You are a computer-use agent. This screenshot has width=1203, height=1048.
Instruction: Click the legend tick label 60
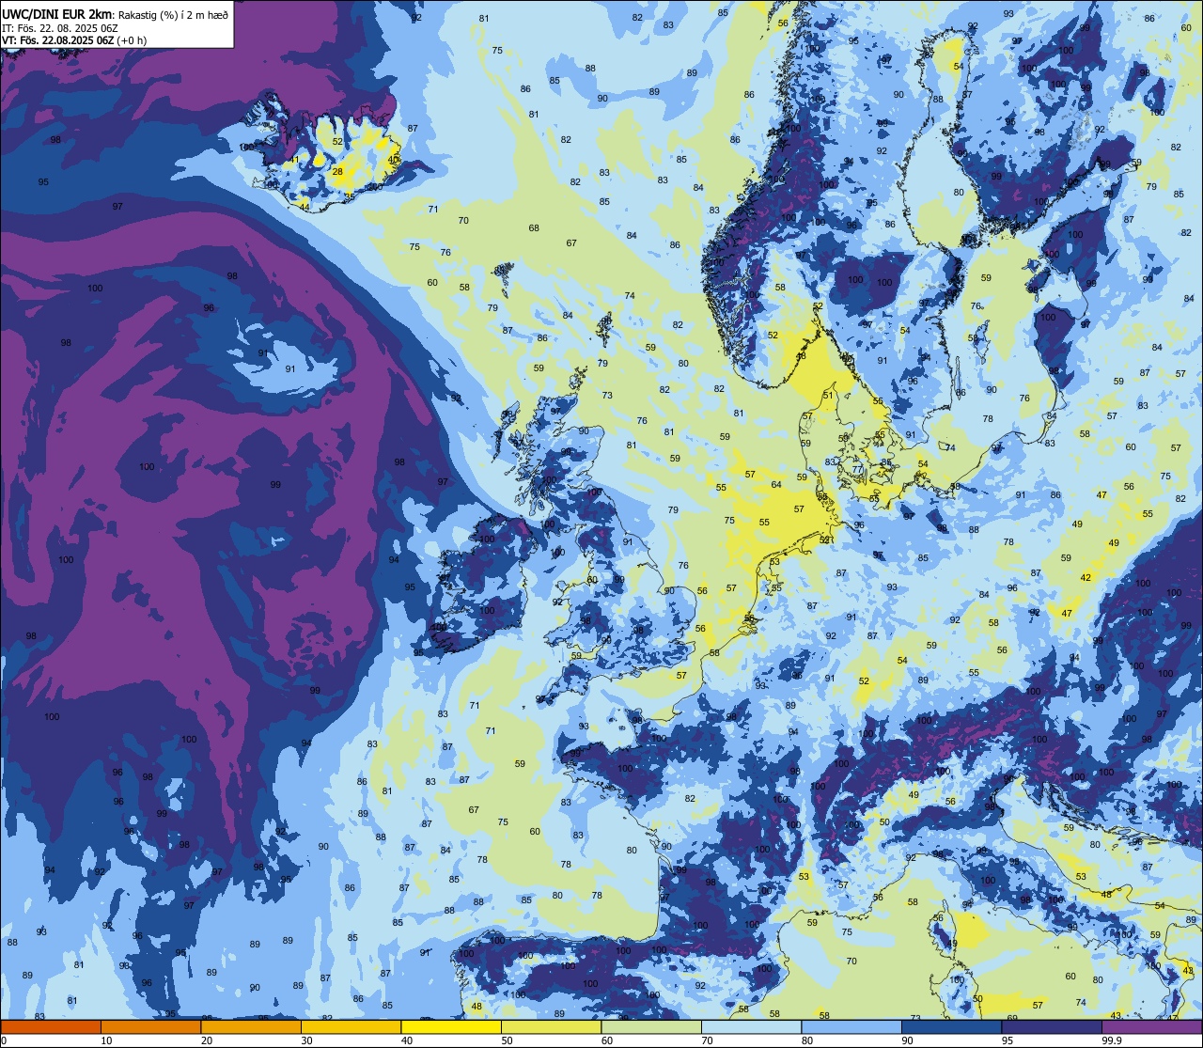607,1040
